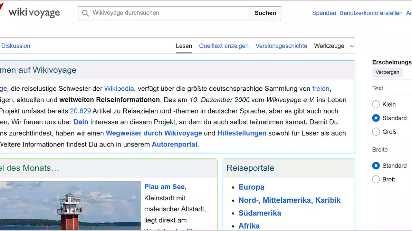
Task: Switch to the Diskussion tab
Action: [16, 46]
